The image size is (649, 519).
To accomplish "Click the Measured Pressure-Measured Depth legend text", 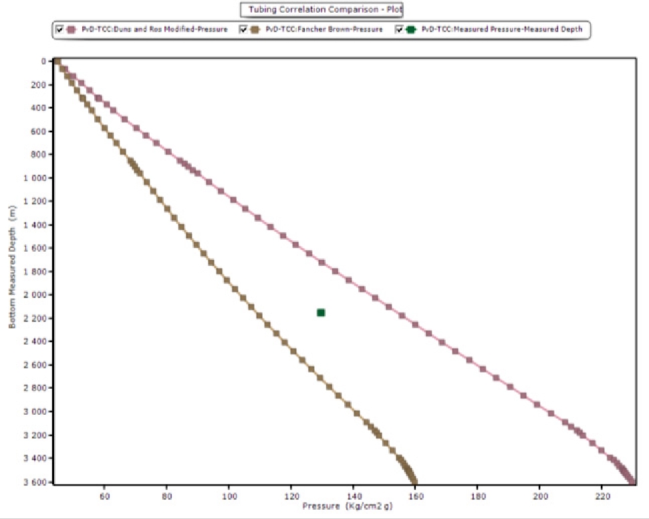I will point(501,29).
